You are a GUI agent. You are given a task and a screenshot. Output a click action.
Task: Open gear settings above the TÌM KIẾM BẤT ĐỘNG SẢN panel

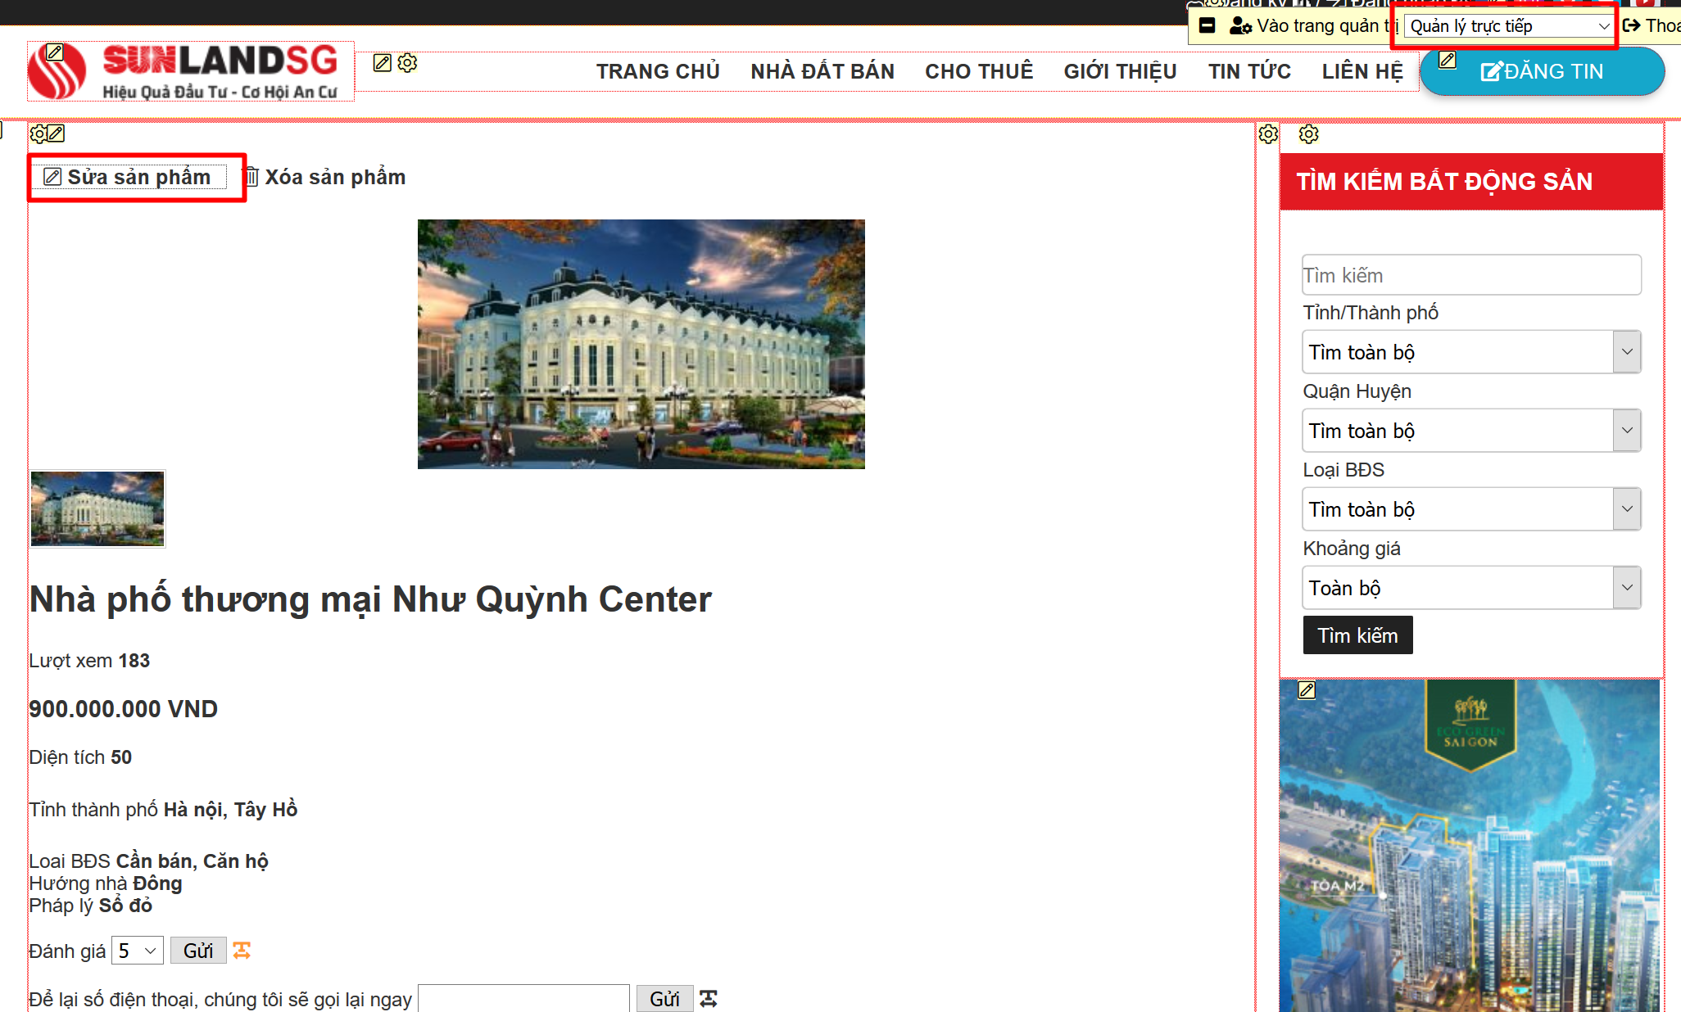pyautogui.click(x=1309, y=134)
